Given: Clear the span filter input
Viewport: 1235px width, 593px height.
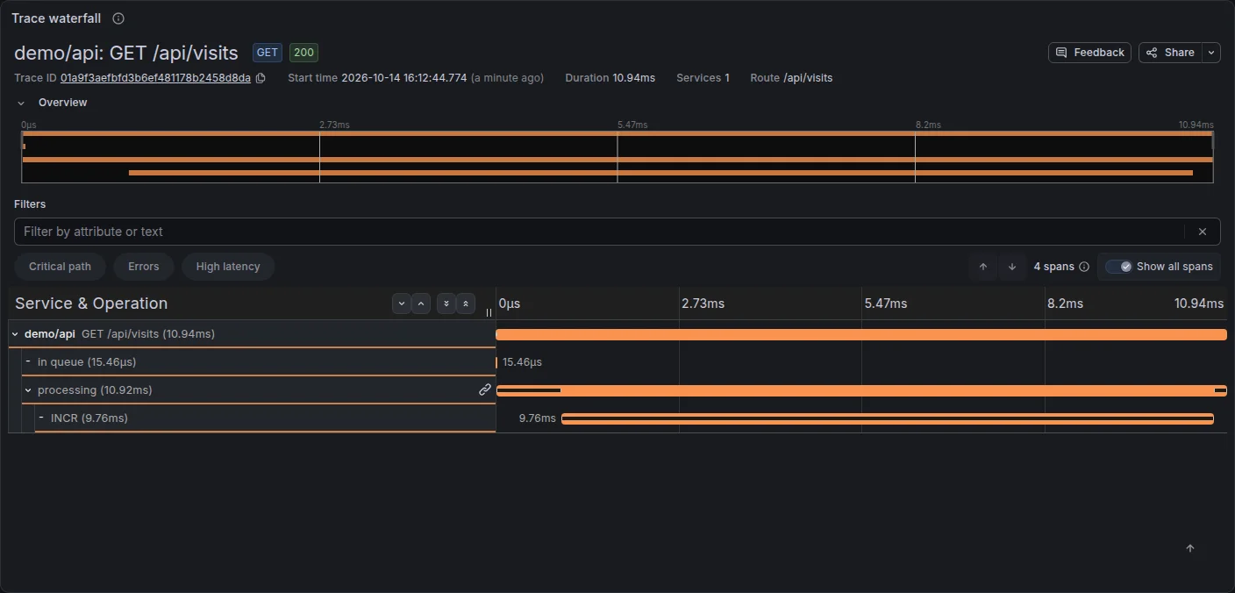Looking at the screenshot, I should [1203, 232].
